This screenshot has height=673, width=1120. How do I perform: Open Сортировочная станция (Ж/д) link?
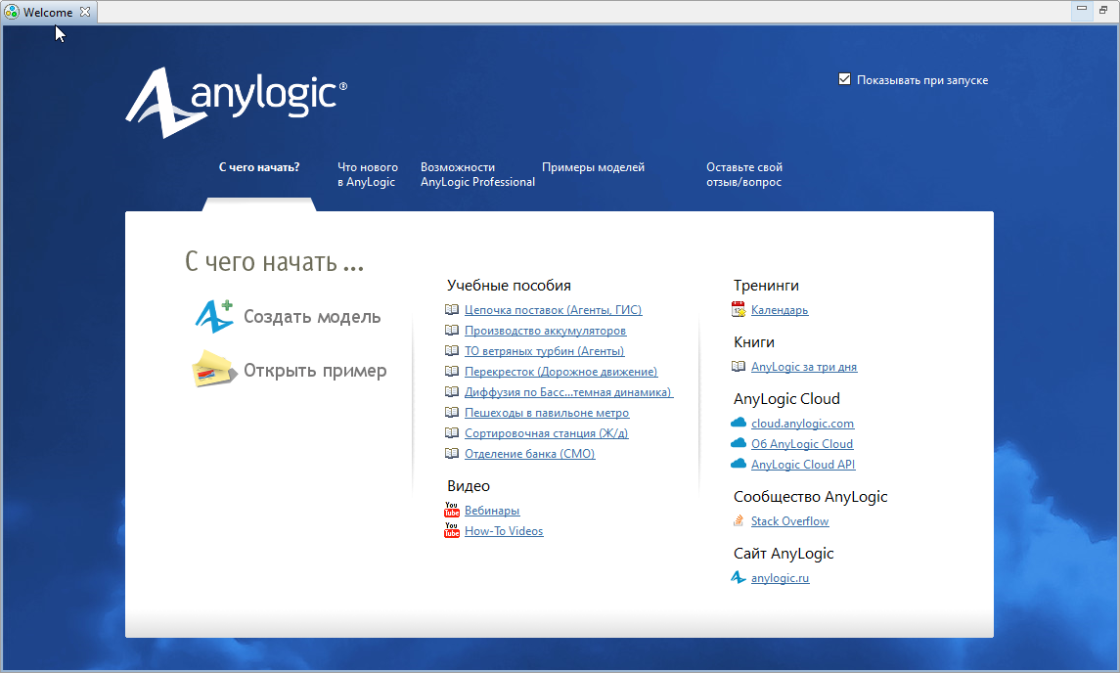click(547, 433)
